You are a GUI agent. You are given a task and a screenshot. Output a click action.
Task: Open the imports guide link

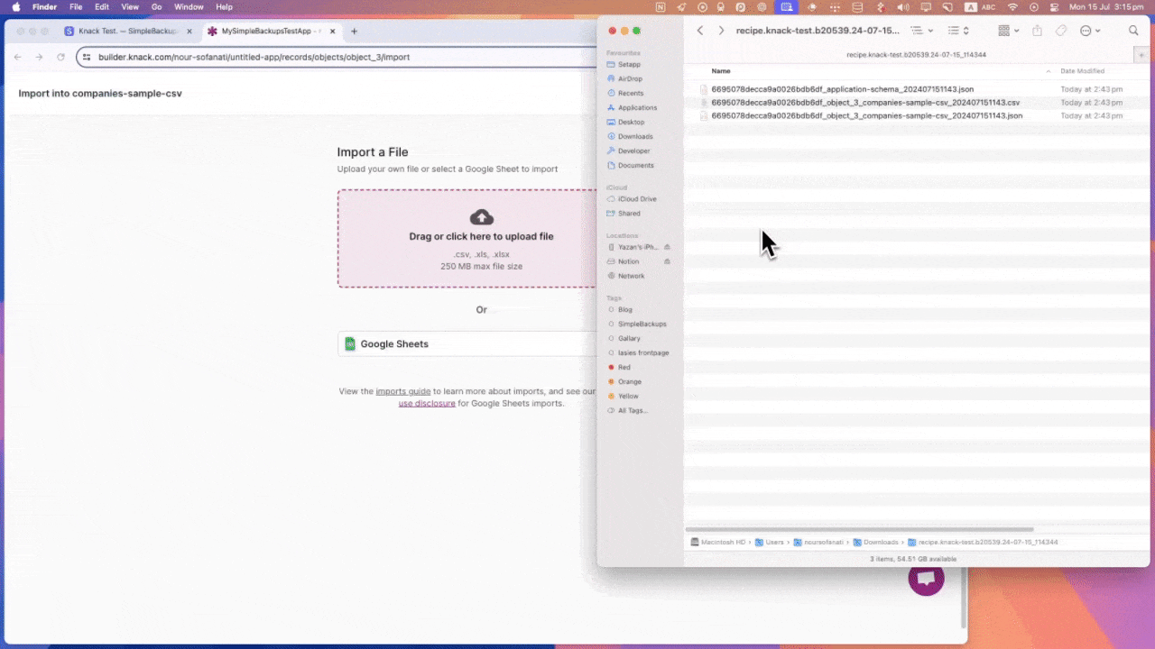point(403,391)
